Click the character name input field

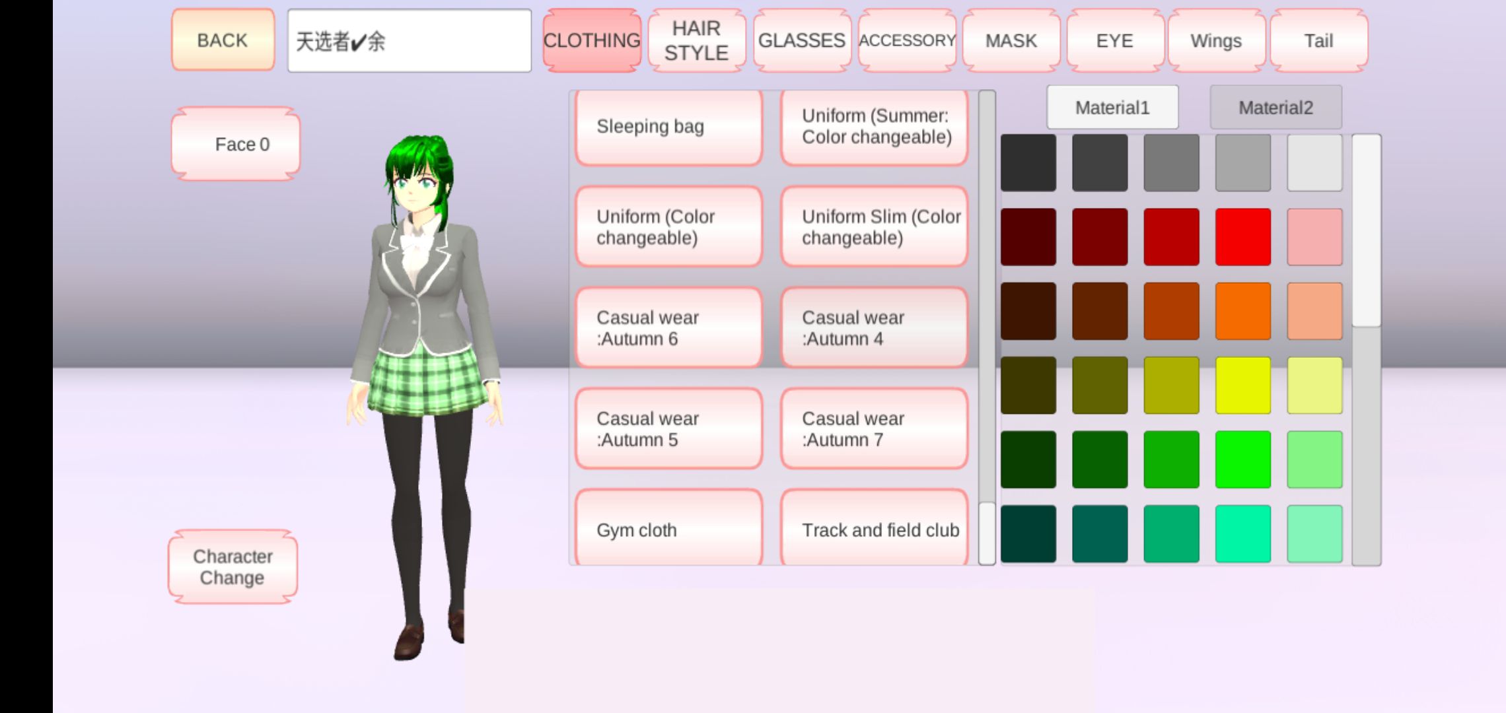click(409, 41)
